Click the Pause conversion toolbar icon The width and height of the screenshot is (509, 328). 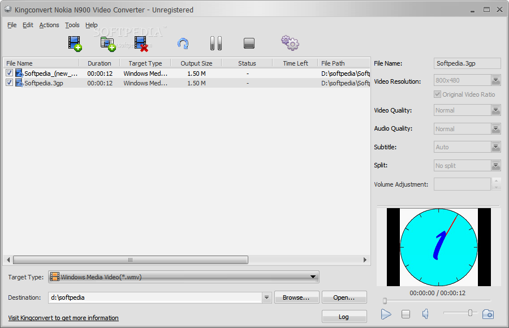216,43
